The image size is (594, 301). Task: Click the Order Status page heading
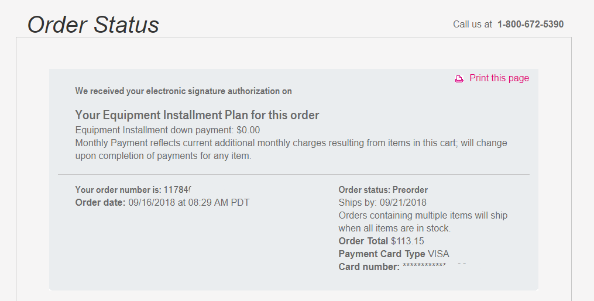(x=93, y=25)
